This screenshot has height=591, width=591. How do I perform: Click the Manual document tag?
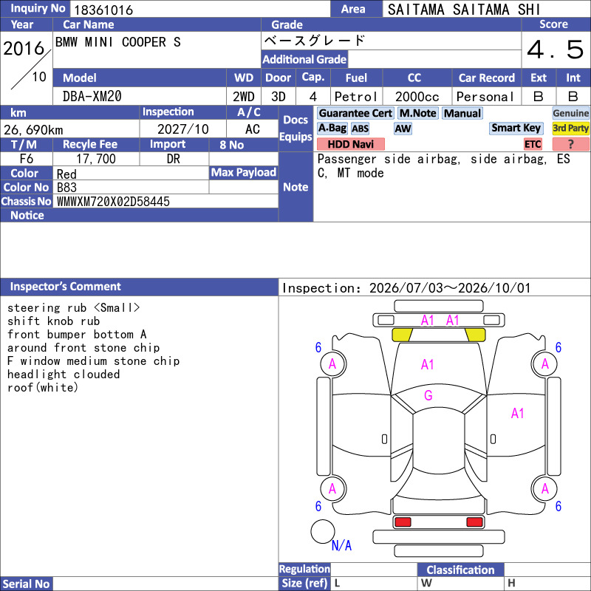(x=462, y=113)
